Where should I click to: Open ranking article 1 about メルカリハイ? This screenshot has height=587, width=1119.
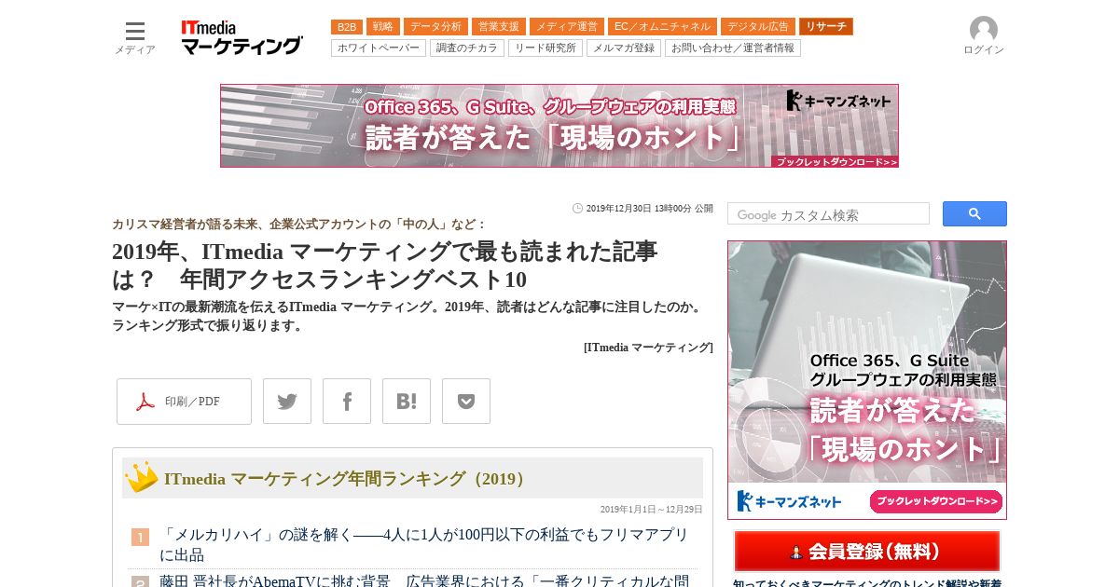424,545
